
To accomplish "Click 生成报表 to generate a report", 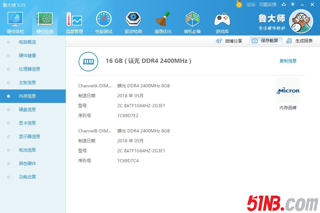I will (300, 41).
